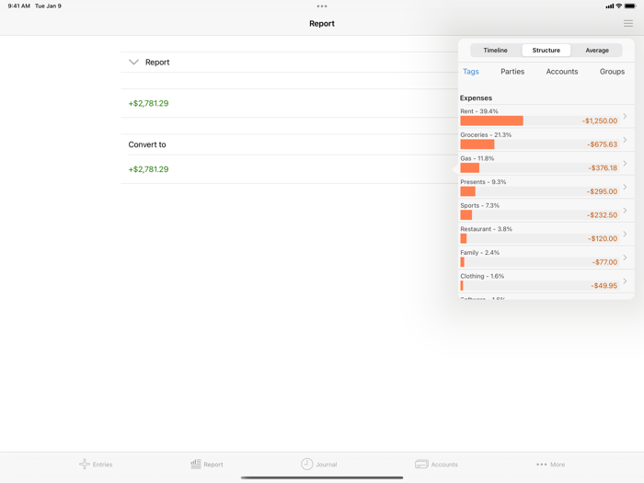Tap the cellular signal icon
The height and width of the screenshot is (483, 644).
(609, 6)
